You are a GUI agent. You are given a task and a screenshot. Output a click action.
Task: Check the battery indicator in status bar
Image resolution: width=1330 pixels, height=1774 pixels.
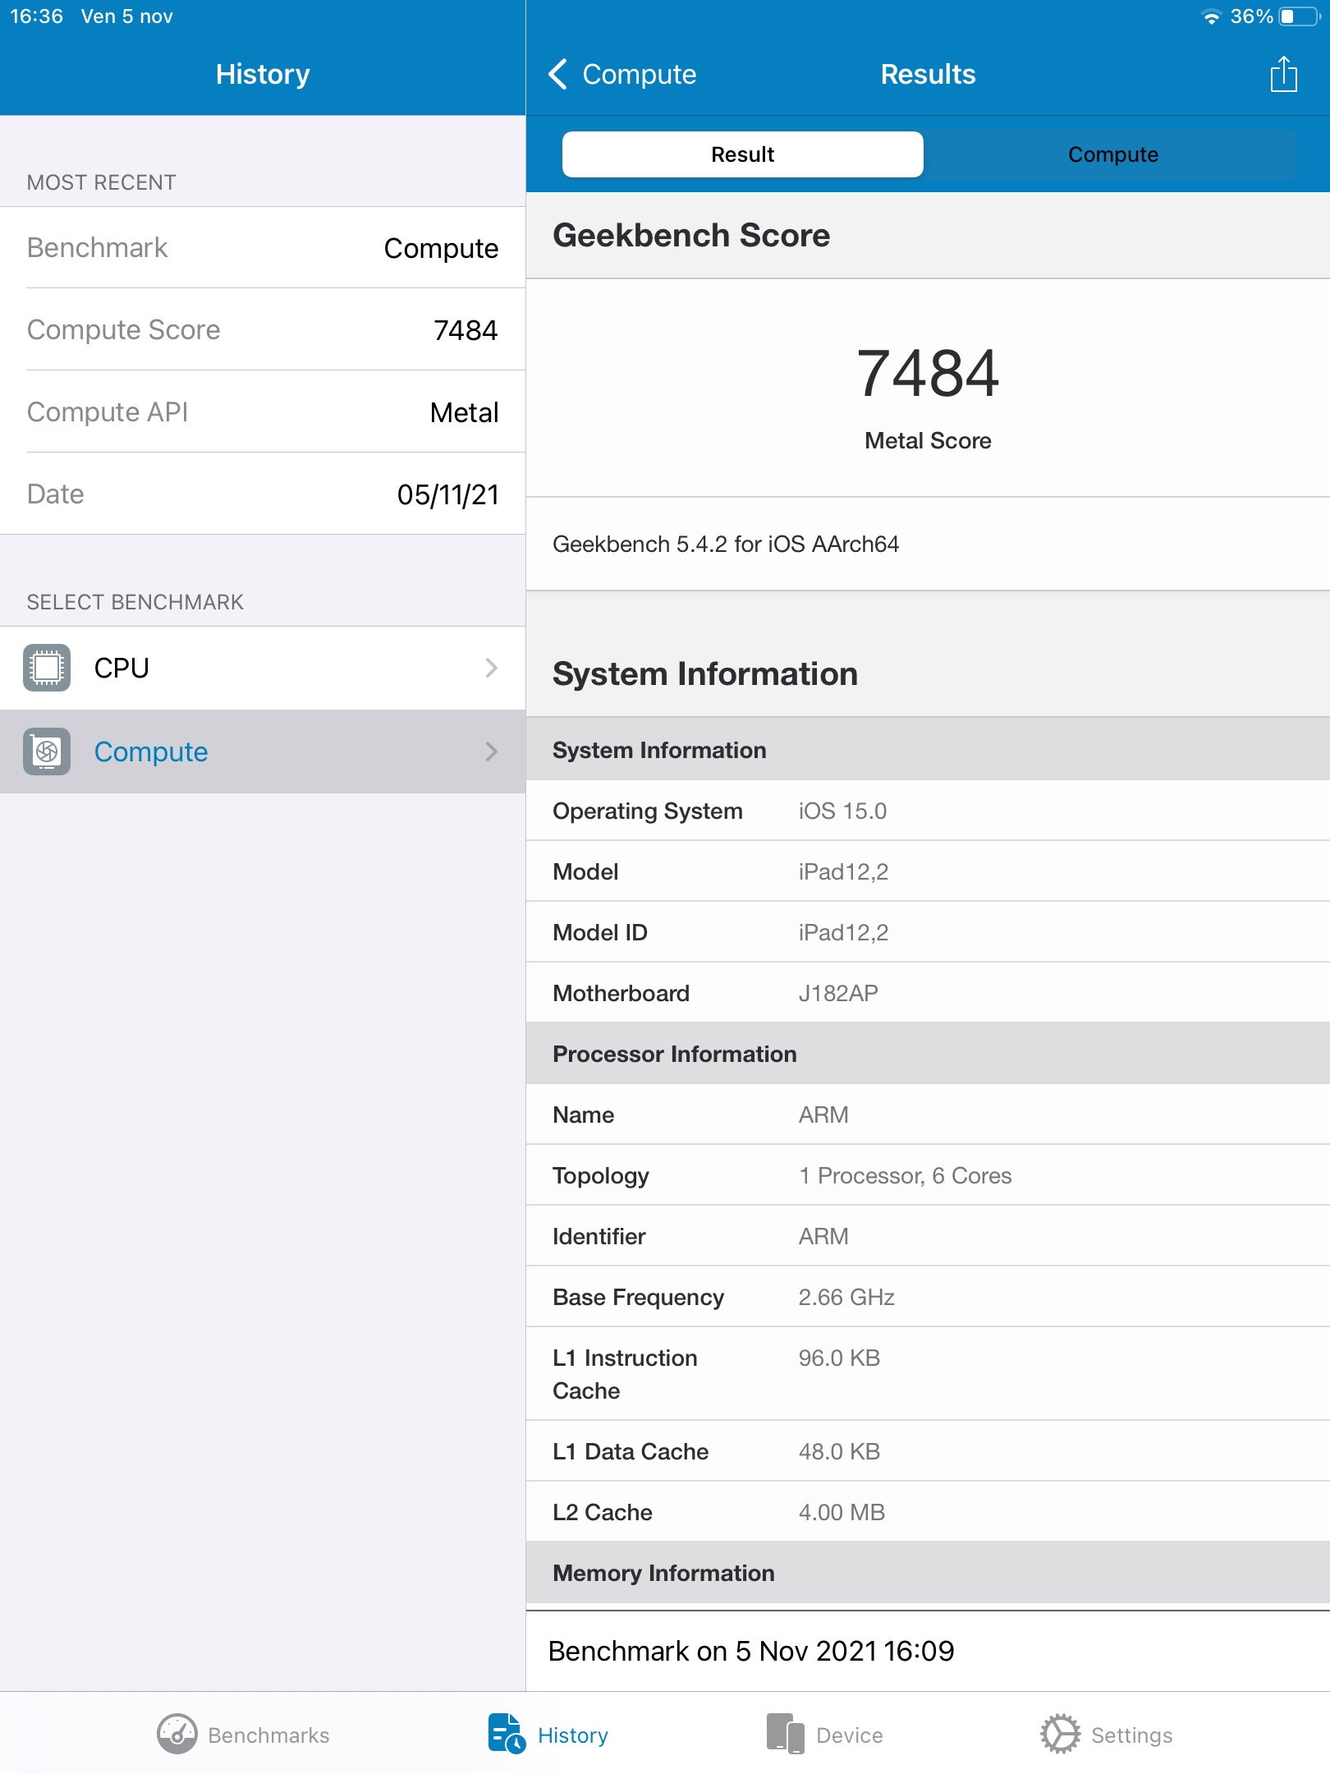(x=1298, y=16)
